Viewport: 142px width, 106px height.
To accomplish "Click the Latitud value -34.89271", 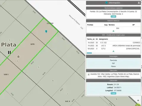I will click(x=117, y=87).
